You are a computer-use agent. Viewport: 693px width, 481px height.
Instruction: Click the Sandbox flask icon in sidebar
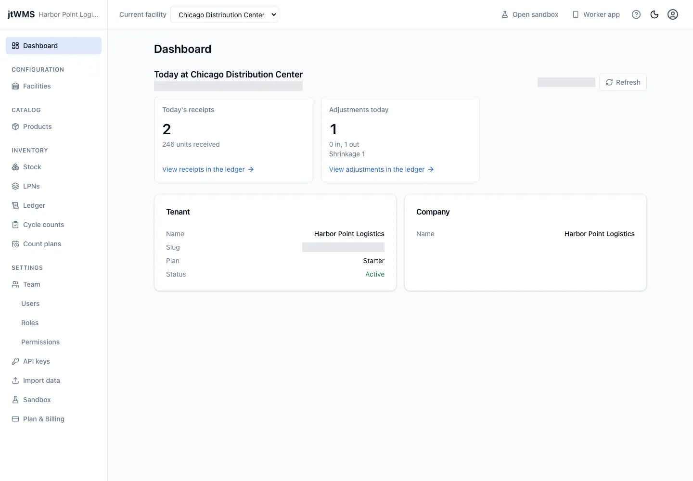tap(15, 400)
